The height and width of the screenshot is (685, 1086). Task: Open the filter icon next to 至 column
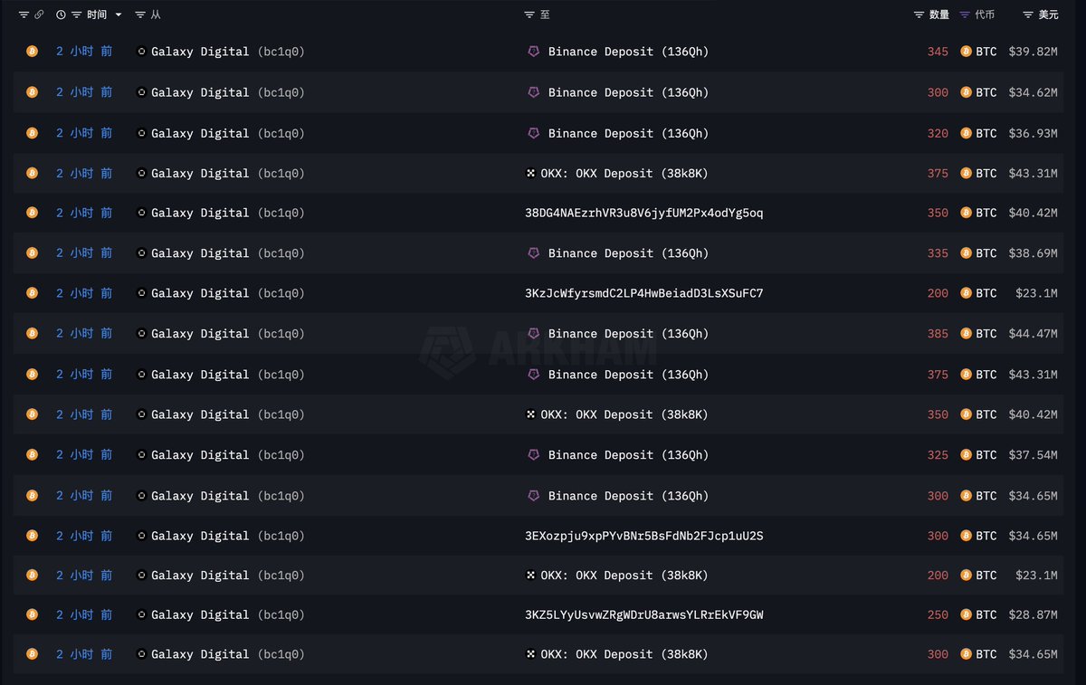coord(529,14)
